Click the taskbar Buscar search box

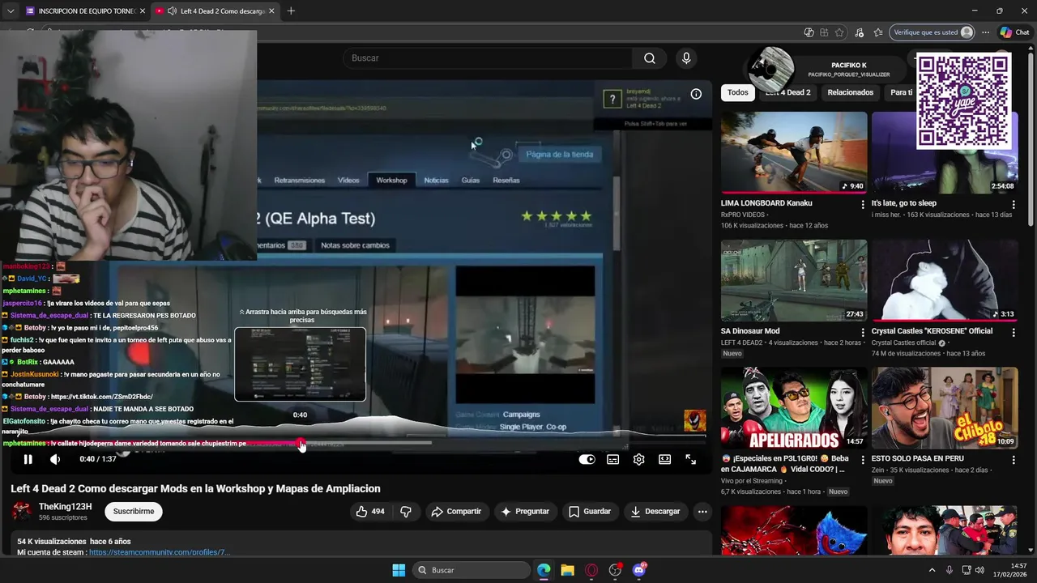click(x=472, y=570)
